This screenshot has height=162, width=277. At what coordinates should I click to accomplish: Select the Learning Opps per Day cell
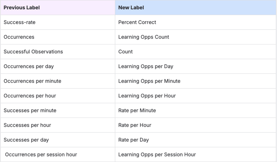146,67
